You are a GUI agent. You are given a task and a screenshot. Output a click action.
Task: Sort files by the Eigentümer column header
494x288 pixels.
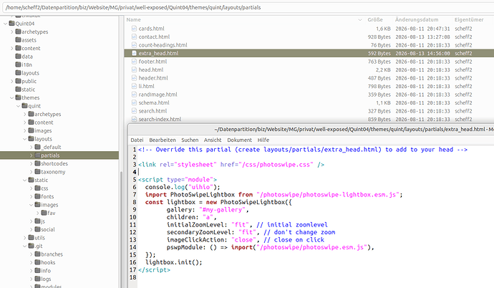[469, 19]
